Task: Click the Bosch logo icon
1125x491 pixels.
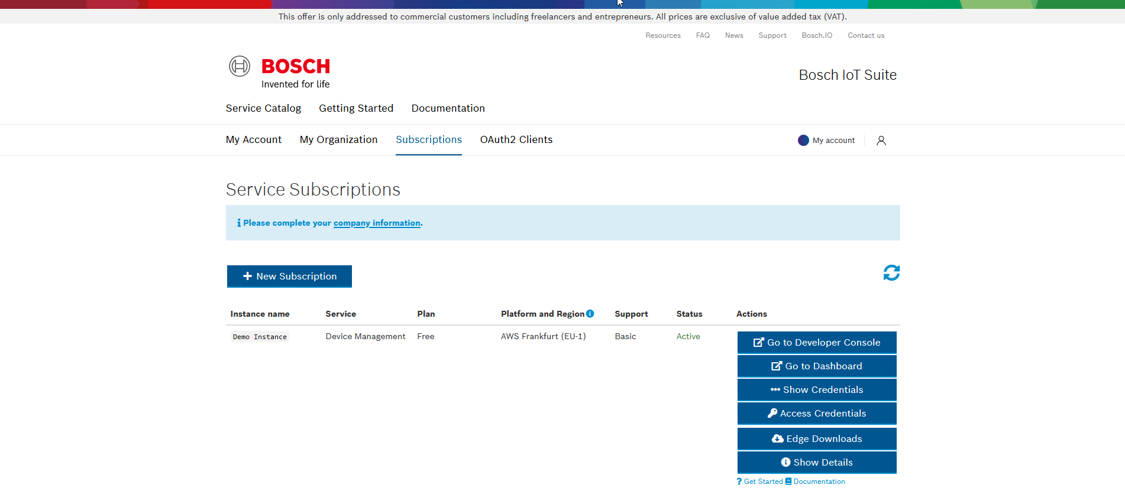Action: [x=240, y=66]
